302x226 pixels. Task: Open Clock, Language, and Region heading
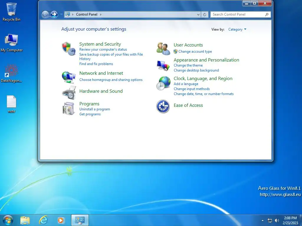[203, 78]
